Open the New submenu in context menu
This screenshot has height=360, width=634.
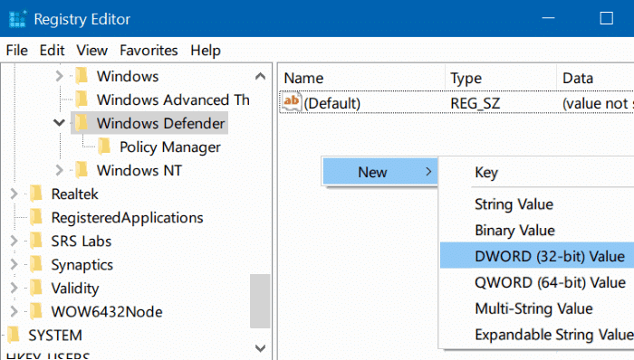(x=380, y=172)
